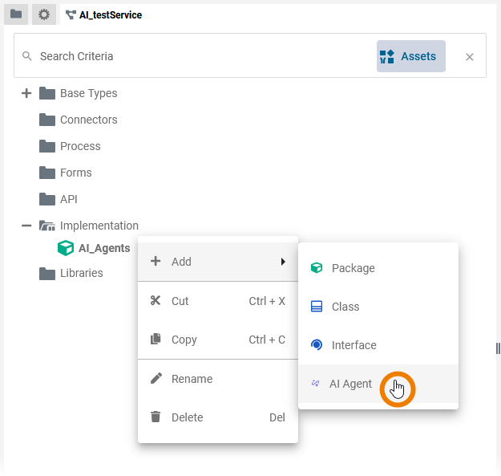Click the trash Delete icon
501x476 pixels.
point(156,417)
